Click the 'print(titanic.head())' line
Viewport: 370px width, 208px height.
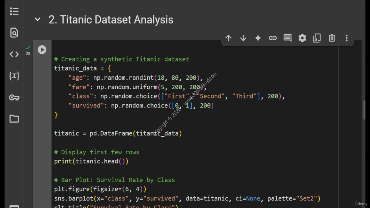pyautogui.click(x=91, y=161)
